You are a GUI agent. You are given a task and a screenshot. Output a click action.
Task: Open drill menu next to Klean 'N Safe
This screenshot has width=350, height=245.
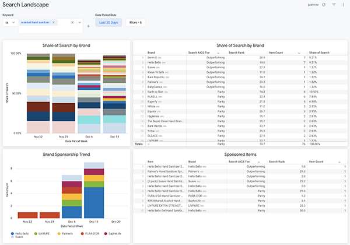pyautogui.click(x=167, y=72)
